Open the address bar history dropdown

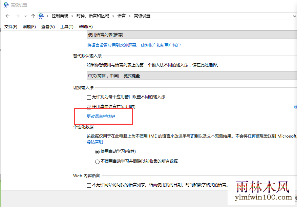(294, 16)
